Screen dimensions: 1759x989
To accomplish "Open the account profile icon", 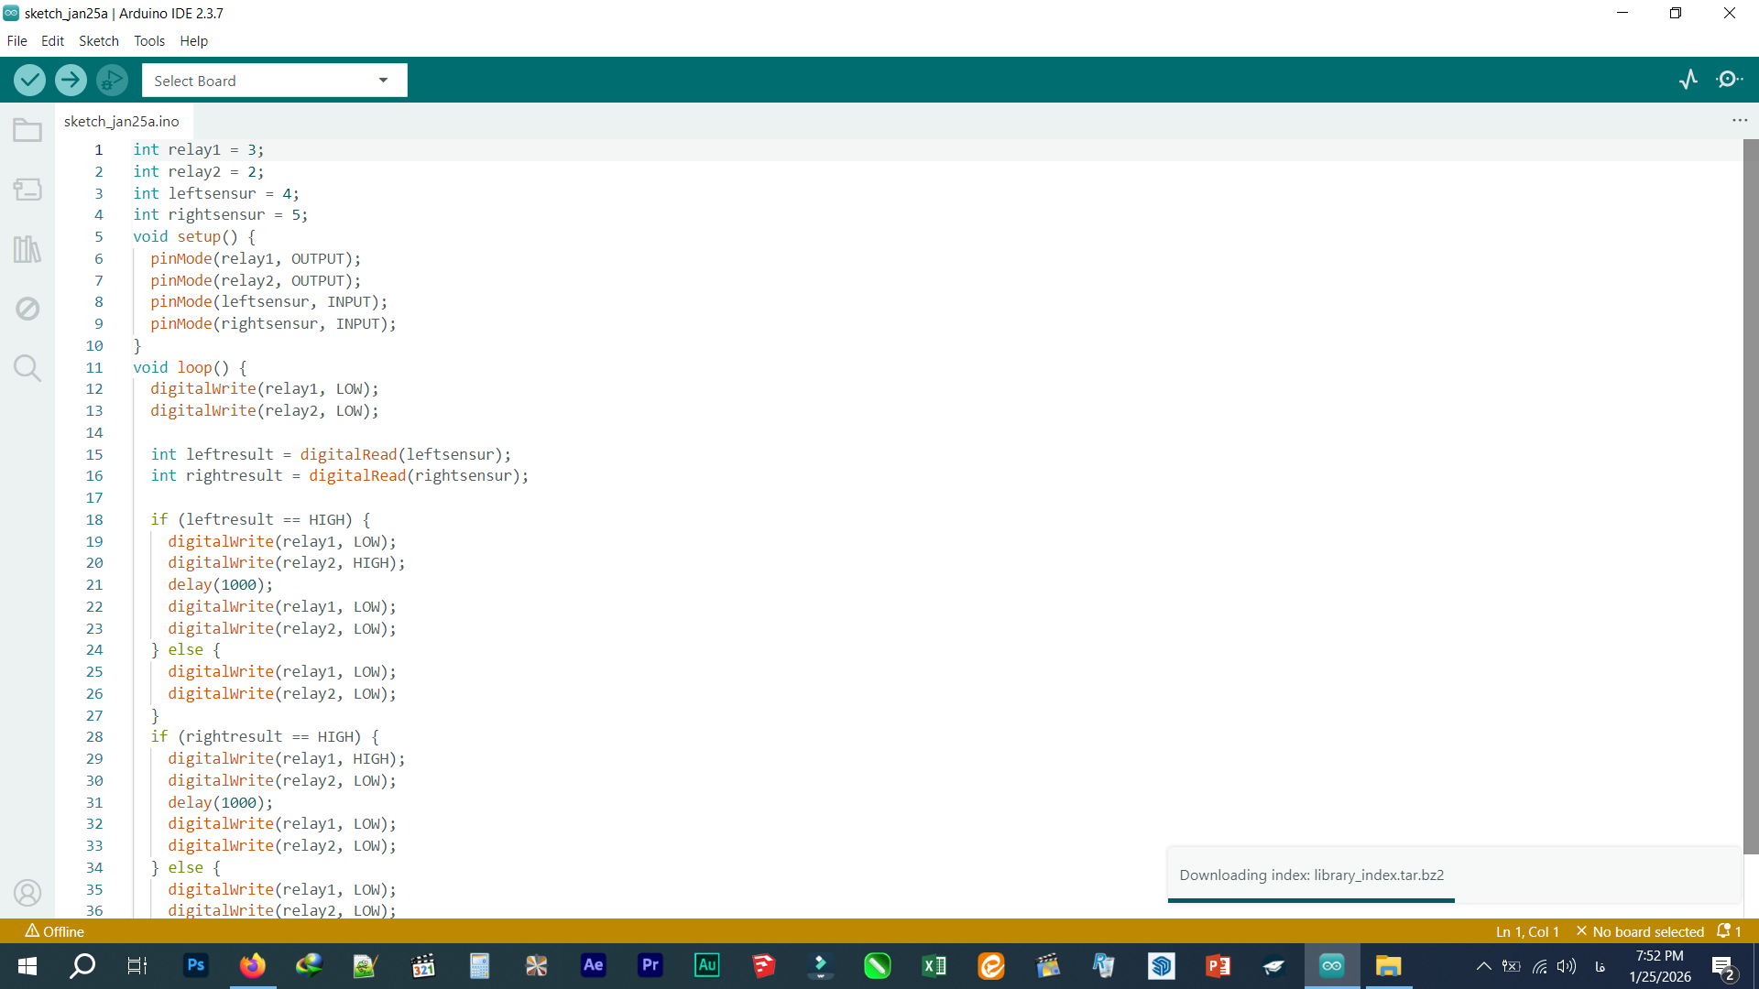I will click(27, 893).
